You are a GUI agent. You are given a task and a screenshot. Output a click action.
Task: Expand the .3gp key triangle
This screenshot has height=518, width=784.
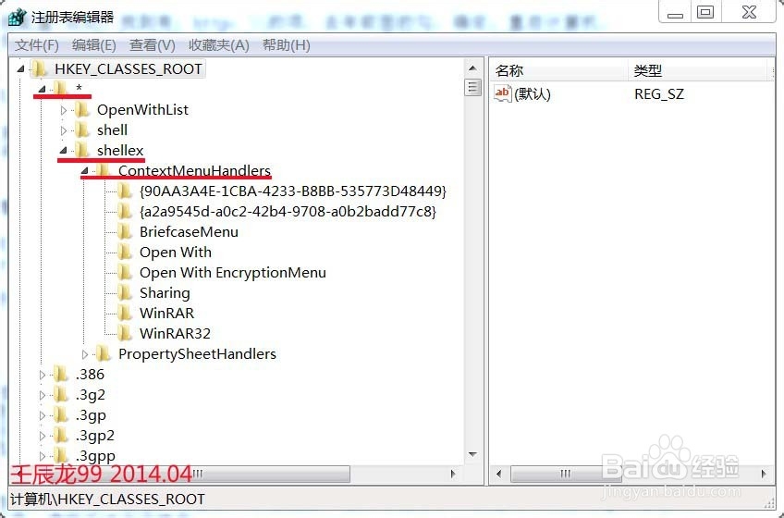click(42, 415)
